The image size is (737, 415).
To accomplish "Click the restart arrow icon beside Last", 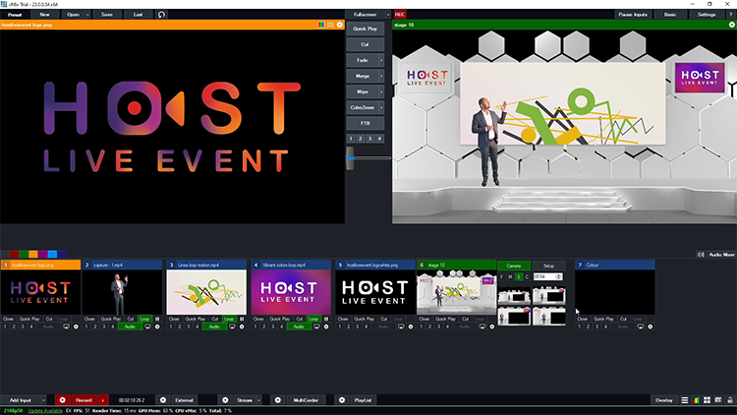I will coord(162,15).
